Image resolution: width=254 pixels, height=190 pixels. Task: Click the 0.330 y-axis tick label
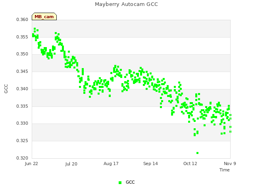point(22,123)
